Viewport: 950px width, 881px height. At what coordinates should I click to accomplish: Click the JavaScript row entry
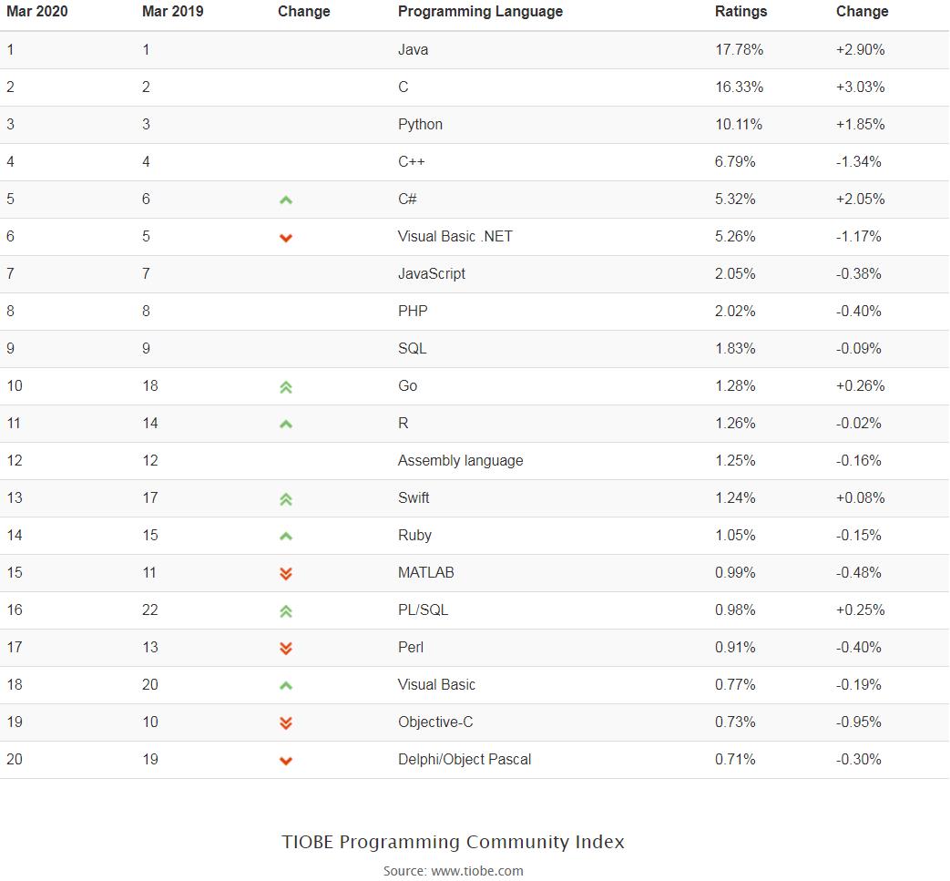(x=431, y=274)
